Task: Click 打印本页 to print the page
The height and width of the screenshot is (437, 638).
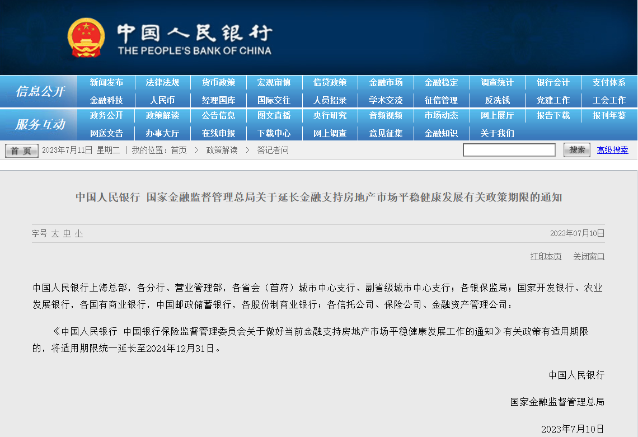Action: [546, 256]
